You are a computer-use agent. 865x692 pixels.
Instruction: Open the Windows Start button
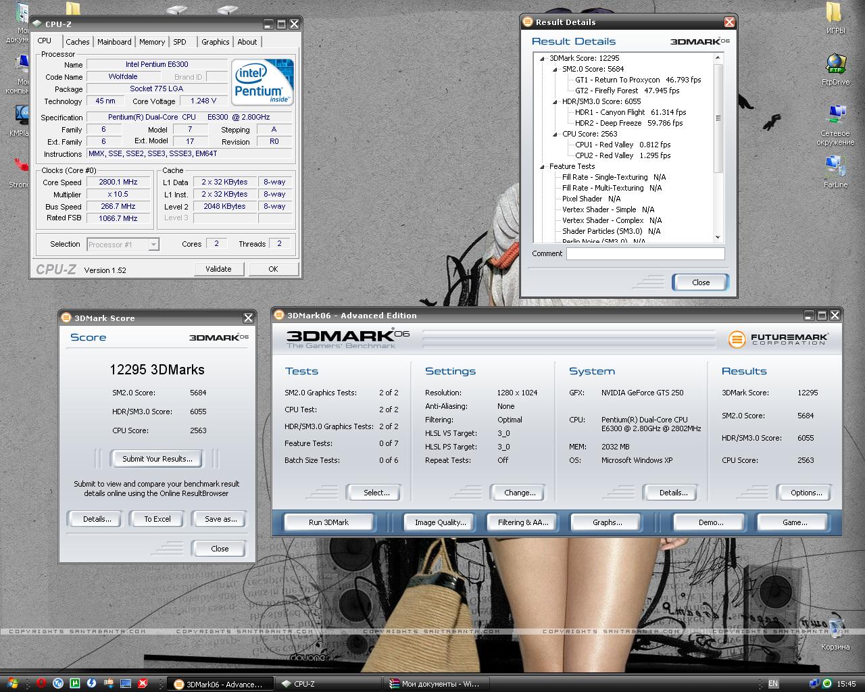pos(11,683)
